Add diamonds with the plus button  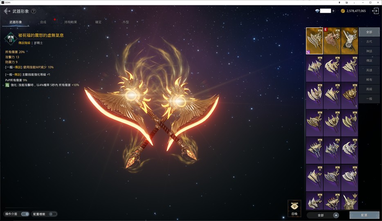[x=333, y=11]
